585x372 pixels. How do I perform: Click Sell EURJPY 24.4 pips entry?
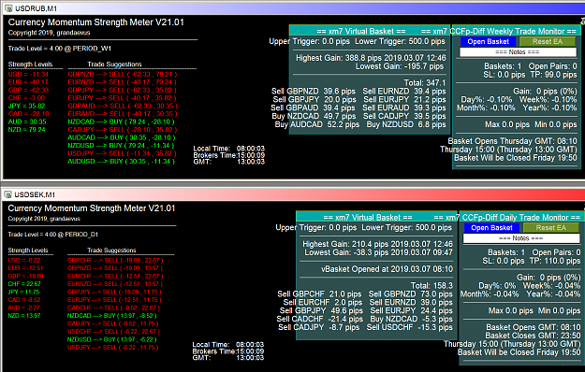coord(411,310)
